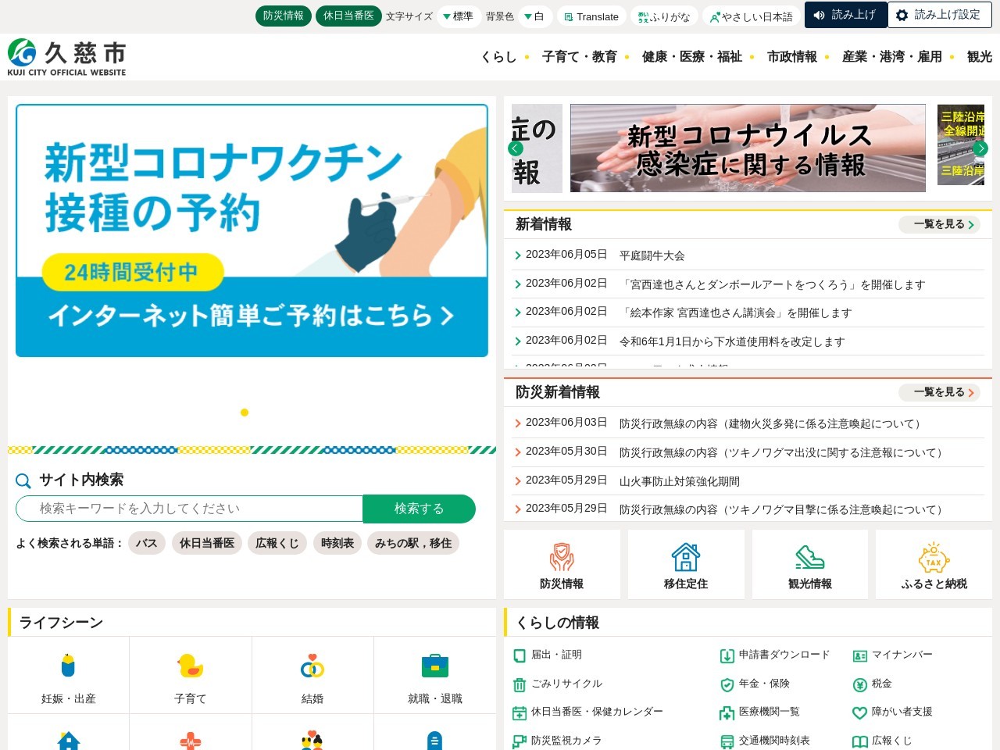Open the 健康・医療・福祉 menu
This screenshot has width=1000, height=750.
pyautogui.click(x=692, y=57)
